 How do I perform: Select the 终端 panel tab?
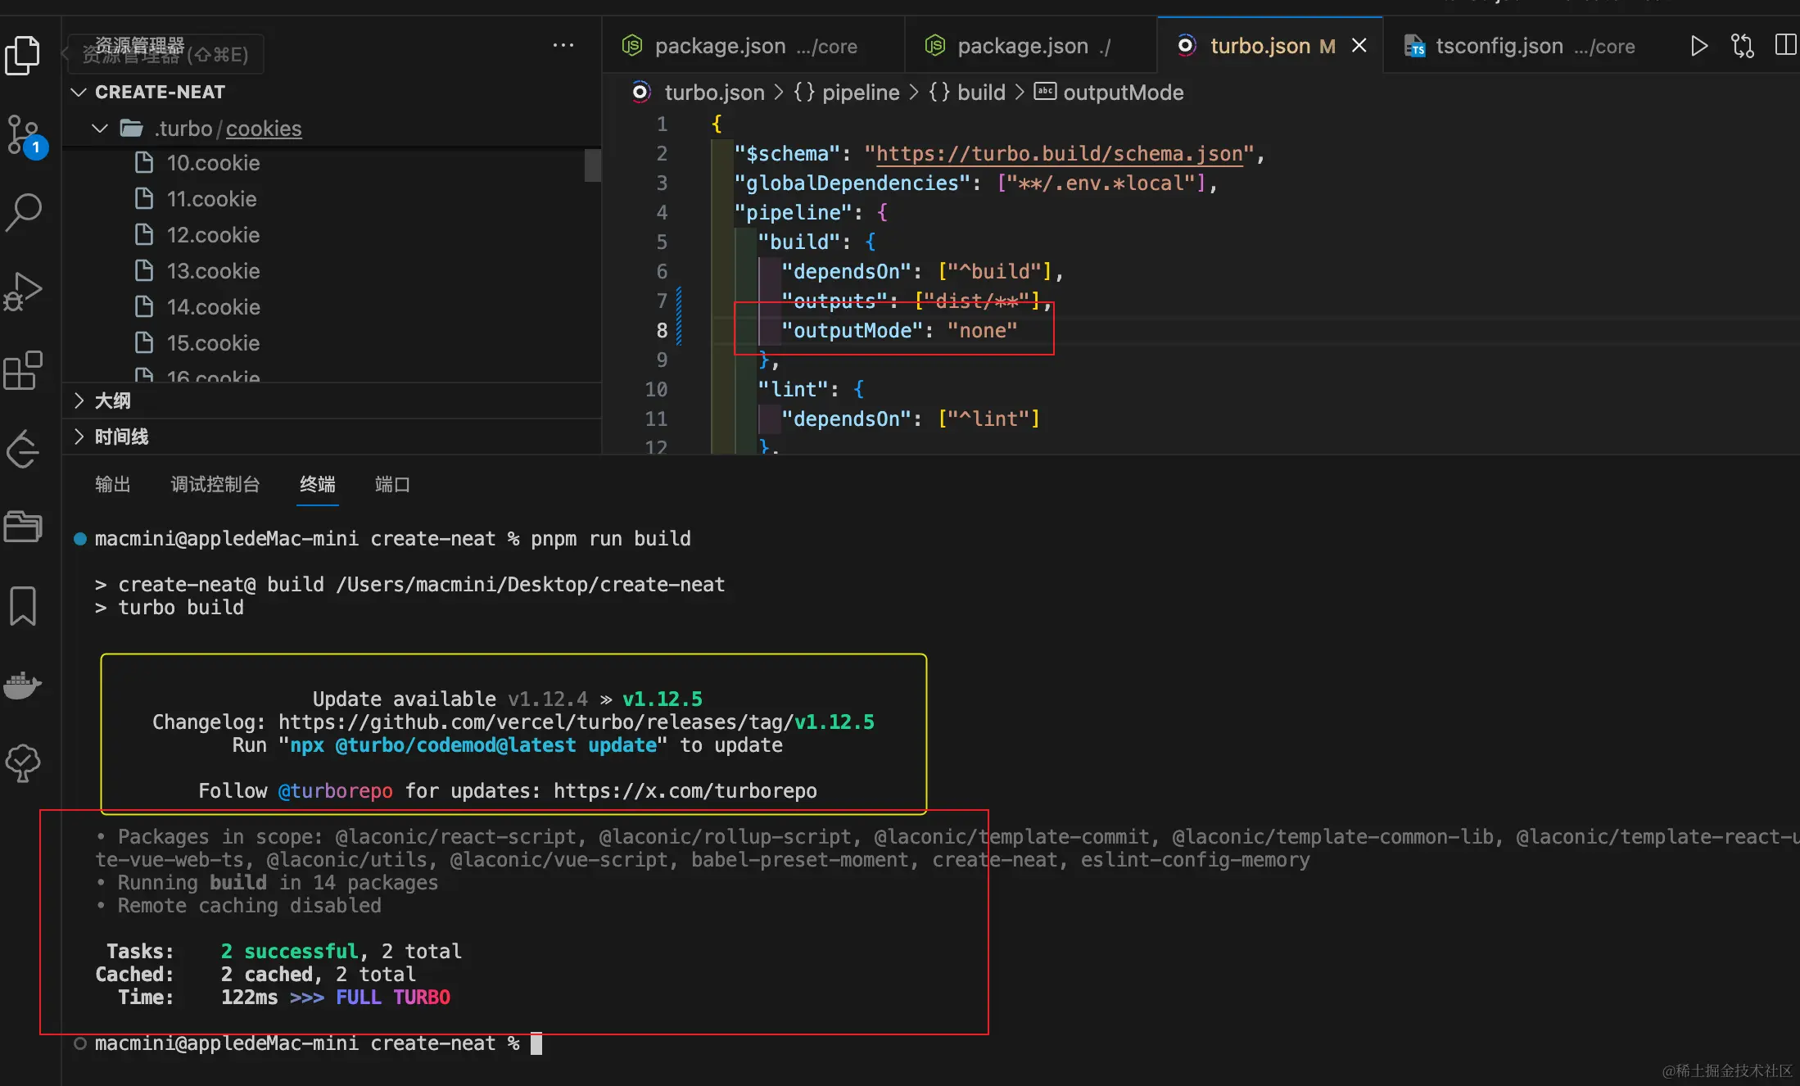318,484
